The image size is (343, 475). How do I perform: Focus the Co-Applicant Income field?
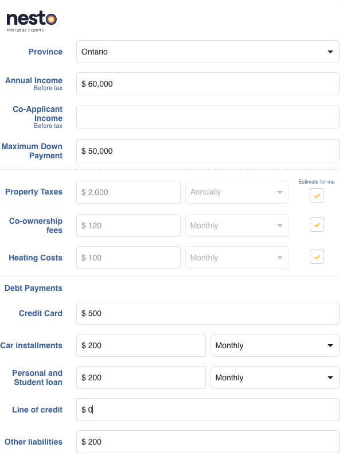(x=208, y=117)
